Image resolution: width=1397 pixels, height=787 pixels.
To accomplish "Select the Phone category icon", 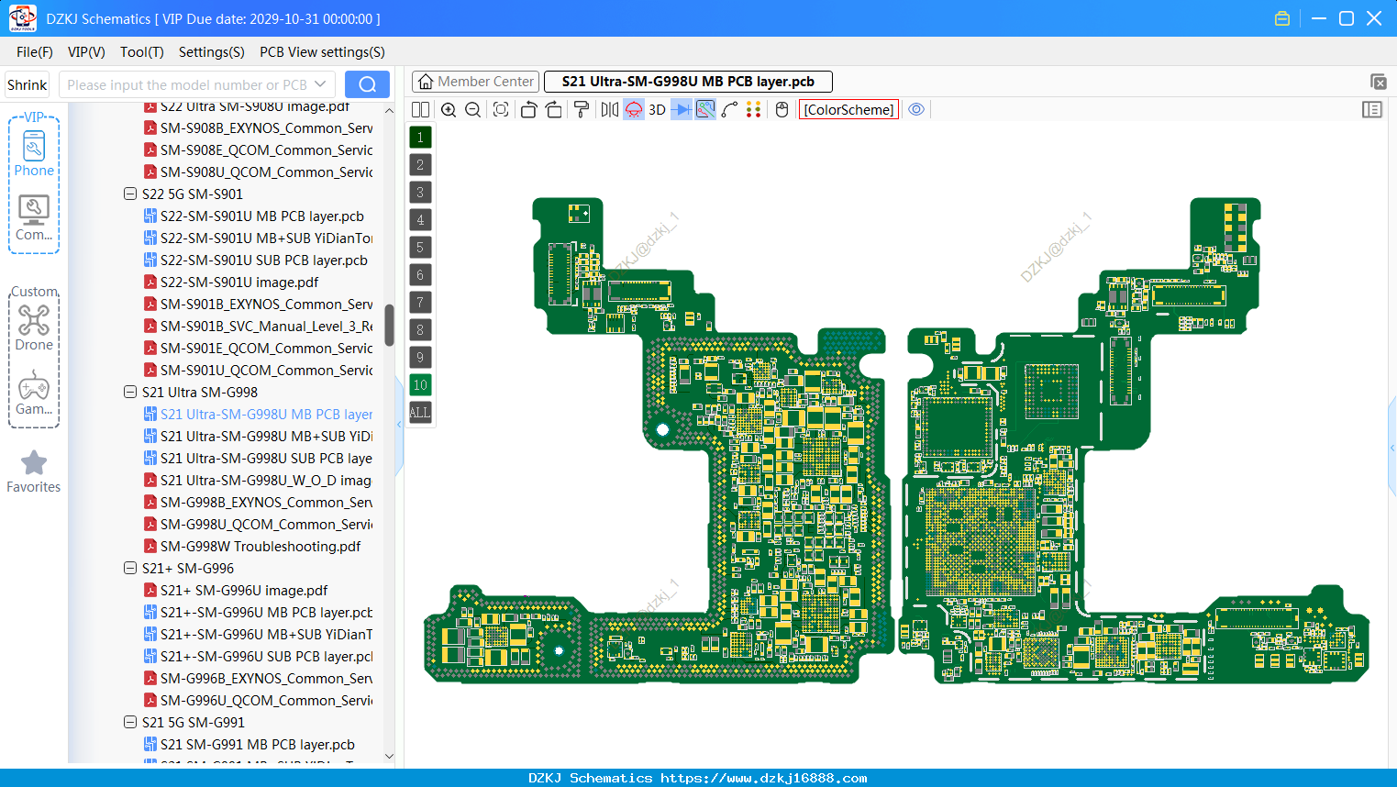I will point(34,153).
